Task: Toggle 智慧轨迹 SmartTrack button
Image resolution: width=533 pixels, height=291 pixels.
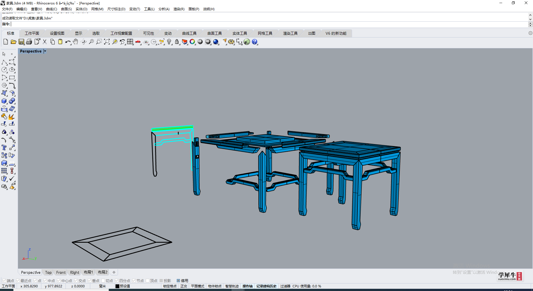Action: coord(232,286)
